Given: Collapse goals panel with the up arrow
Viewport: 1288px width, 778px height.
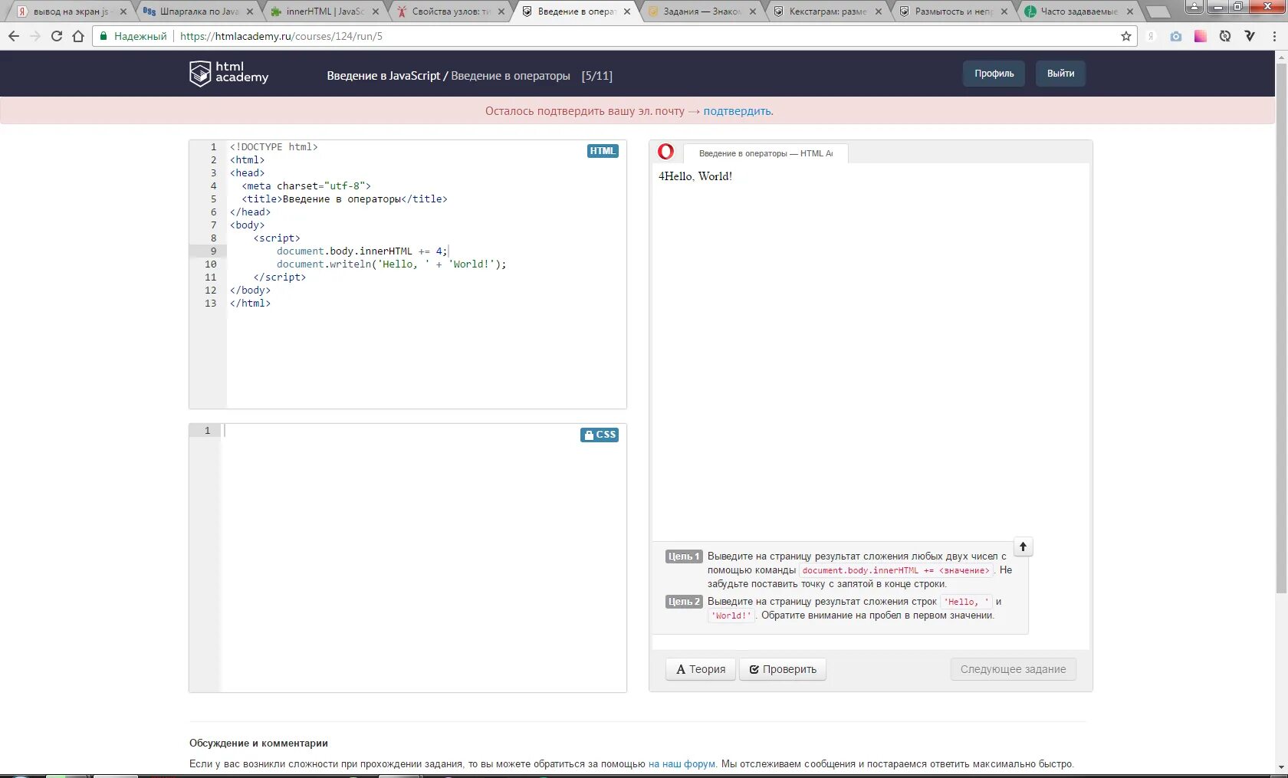Looking at the screenshot, I should coord(1023,547).
